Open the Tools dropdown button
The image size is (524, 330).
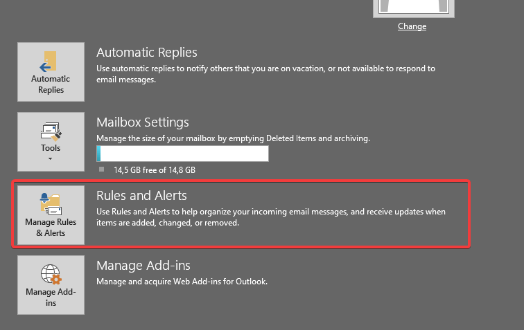(x=51, y=142)
